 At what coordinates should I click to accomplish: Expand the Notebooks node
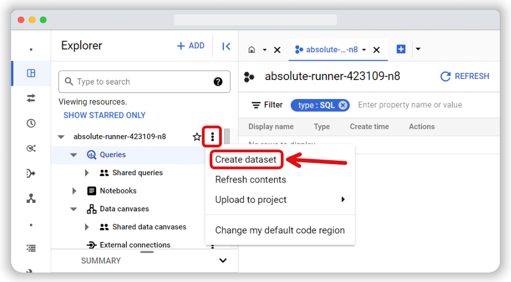[74, 191]
